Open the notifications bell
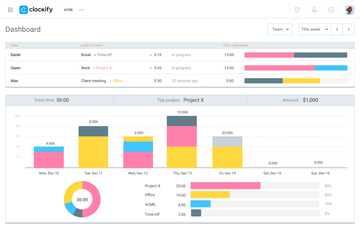This screenshot has height=239, width=360. pos(314,10)
